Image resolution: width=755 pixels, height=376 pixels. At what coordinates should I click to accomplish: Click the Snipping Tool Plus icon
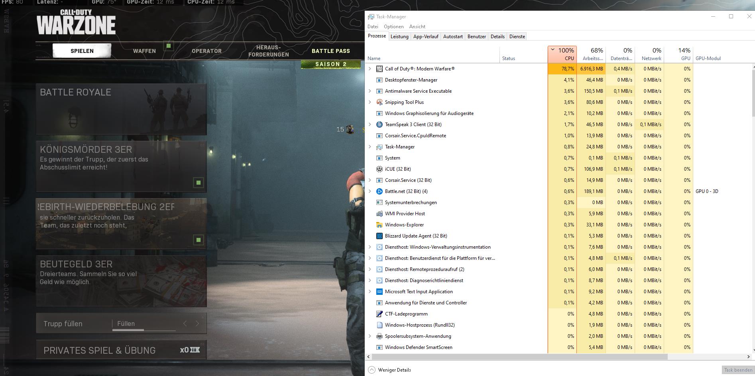point(379,102)
